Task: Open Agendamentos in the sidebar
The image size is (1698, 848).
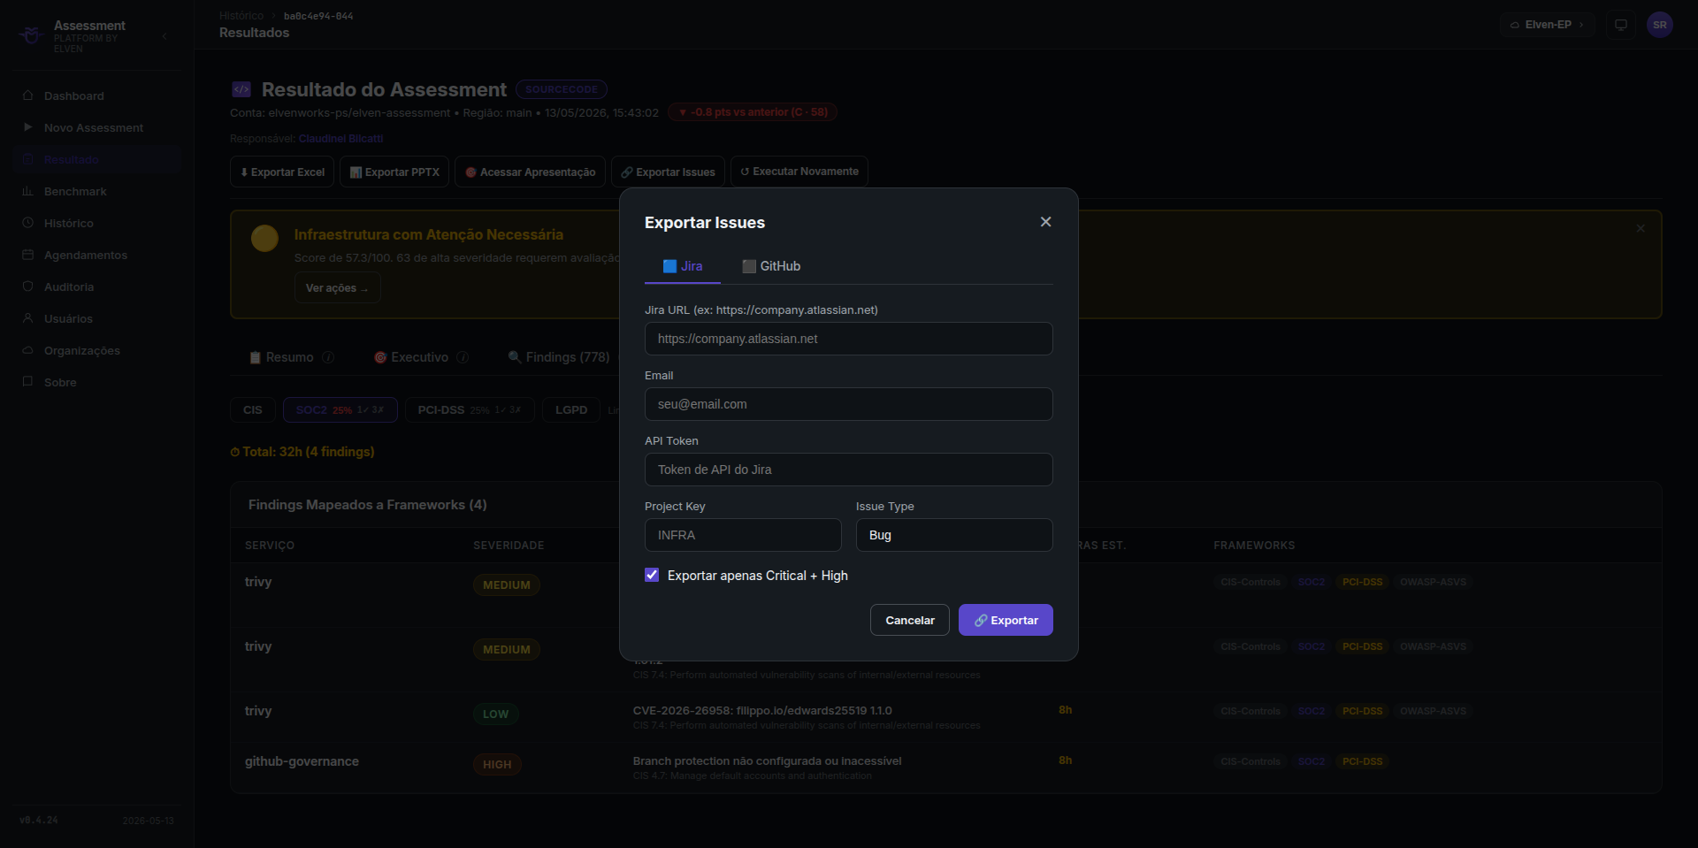Action: (97, 255)
